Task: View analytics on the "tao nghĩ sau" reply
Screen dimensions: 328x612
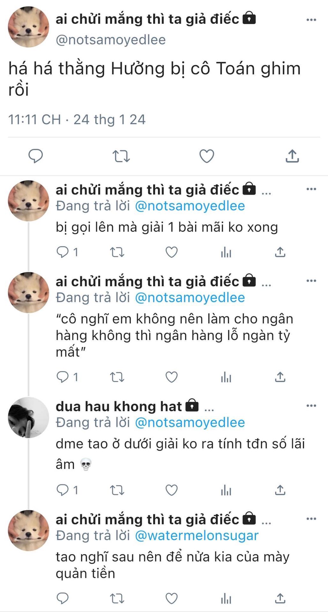Action: point(226,598)
